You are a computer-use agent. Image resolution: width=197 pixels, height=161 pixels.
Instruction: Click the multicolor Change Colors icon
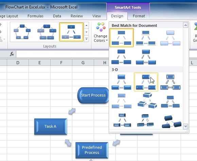101,27
